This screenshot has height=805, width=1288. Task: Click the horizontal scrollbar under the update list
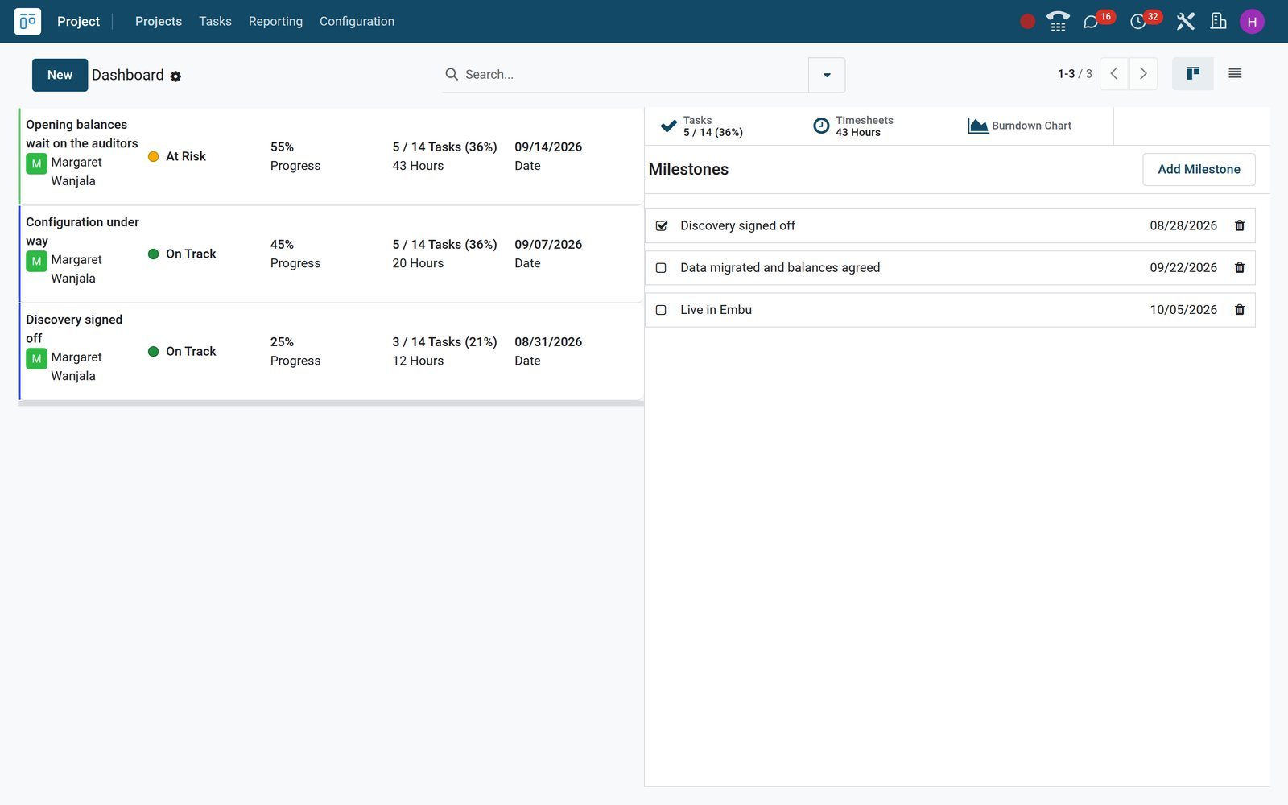tap(331, 403)
